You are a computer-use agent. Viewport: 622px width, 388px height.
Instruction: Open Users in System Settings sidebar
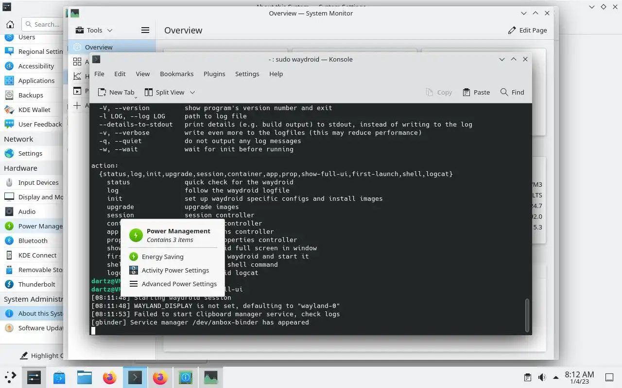point(32,37)
